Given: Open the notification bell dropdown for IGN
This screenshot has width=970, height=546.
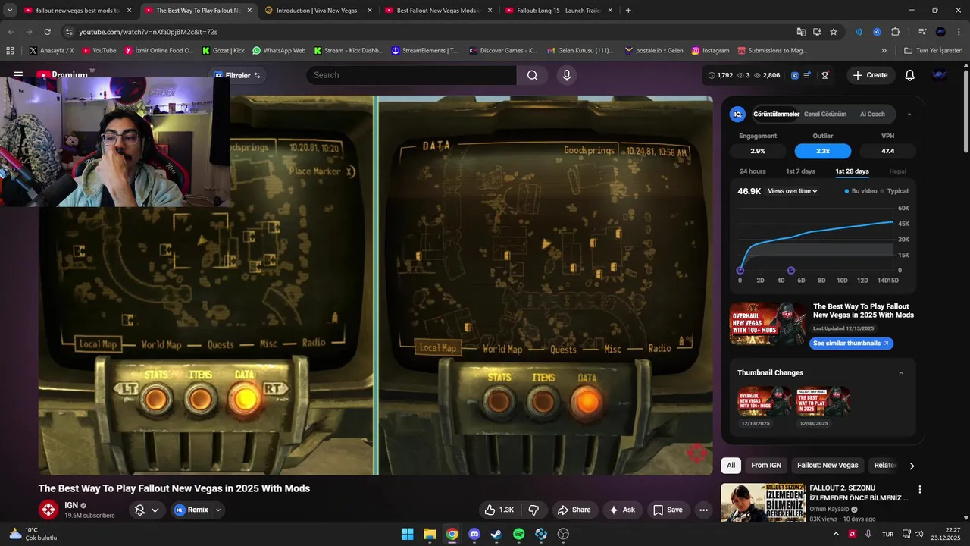Looking at the screenshot, I should click(x=145, y=510).
